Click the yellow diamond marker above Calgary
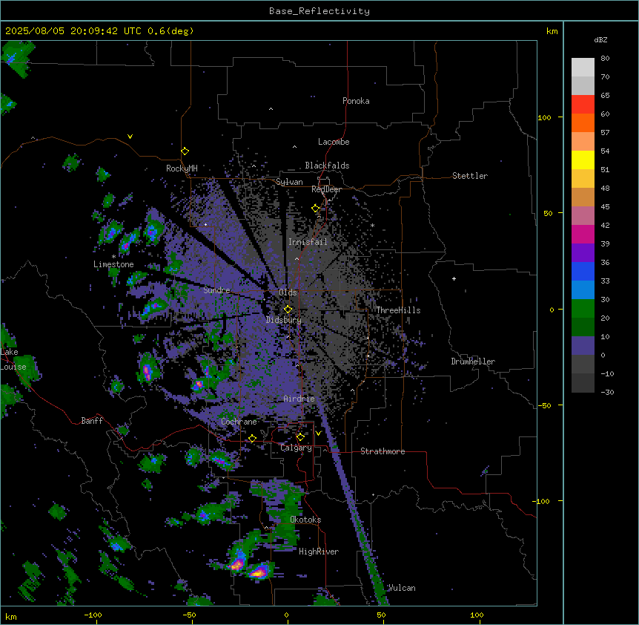Image resolution: width=639 pixels, height=625 pixels. (x=300, y=437)
